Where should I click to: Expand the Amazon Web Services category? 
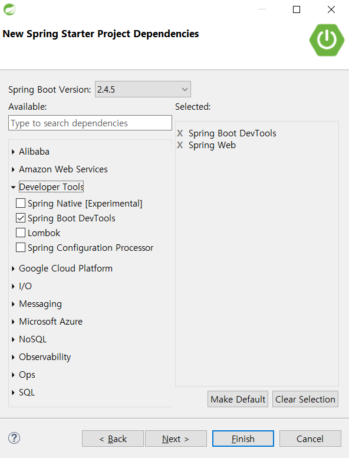[13, 169]
